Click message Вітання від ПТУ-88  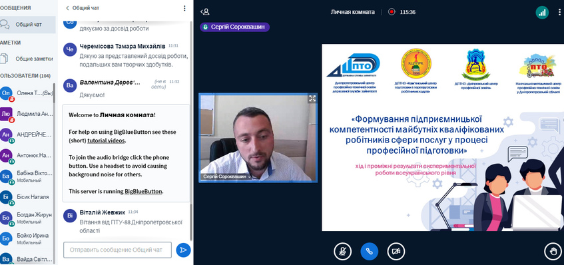131,226
